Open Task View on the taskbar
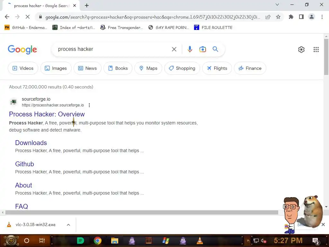 click(x=42, y=241)
